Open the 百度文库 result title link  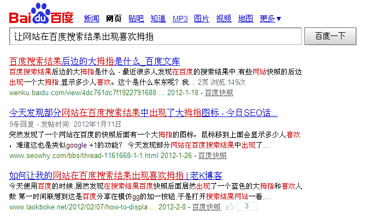pos(95,61)
